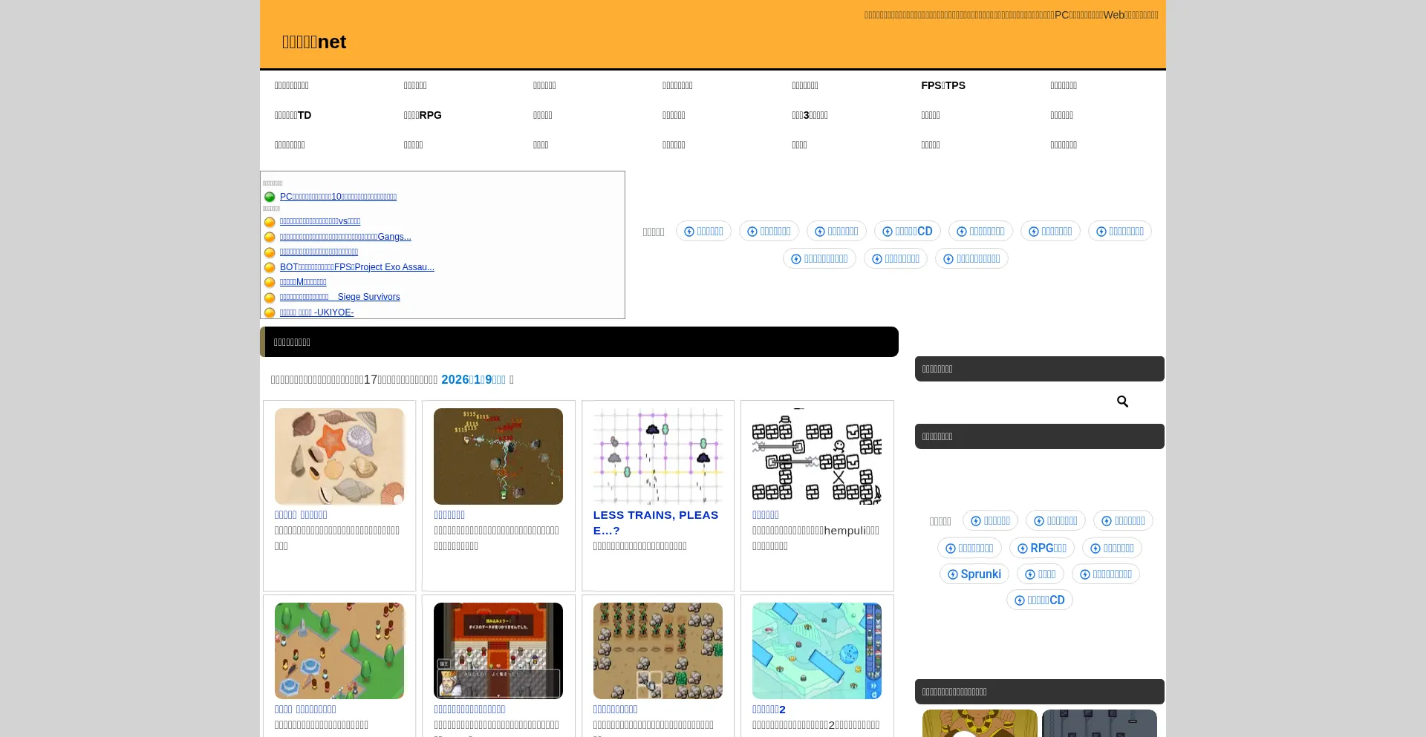Image resolution: width=1426 pixels, height=737 pixels.
Task: Open the Project Exo Assau... news link
Action: point(356,267)
